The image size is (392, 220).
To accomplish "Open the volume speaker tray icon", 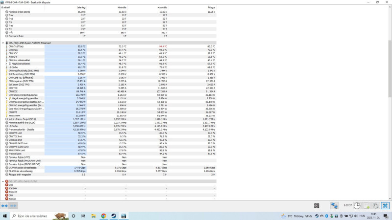I will 356,216.
